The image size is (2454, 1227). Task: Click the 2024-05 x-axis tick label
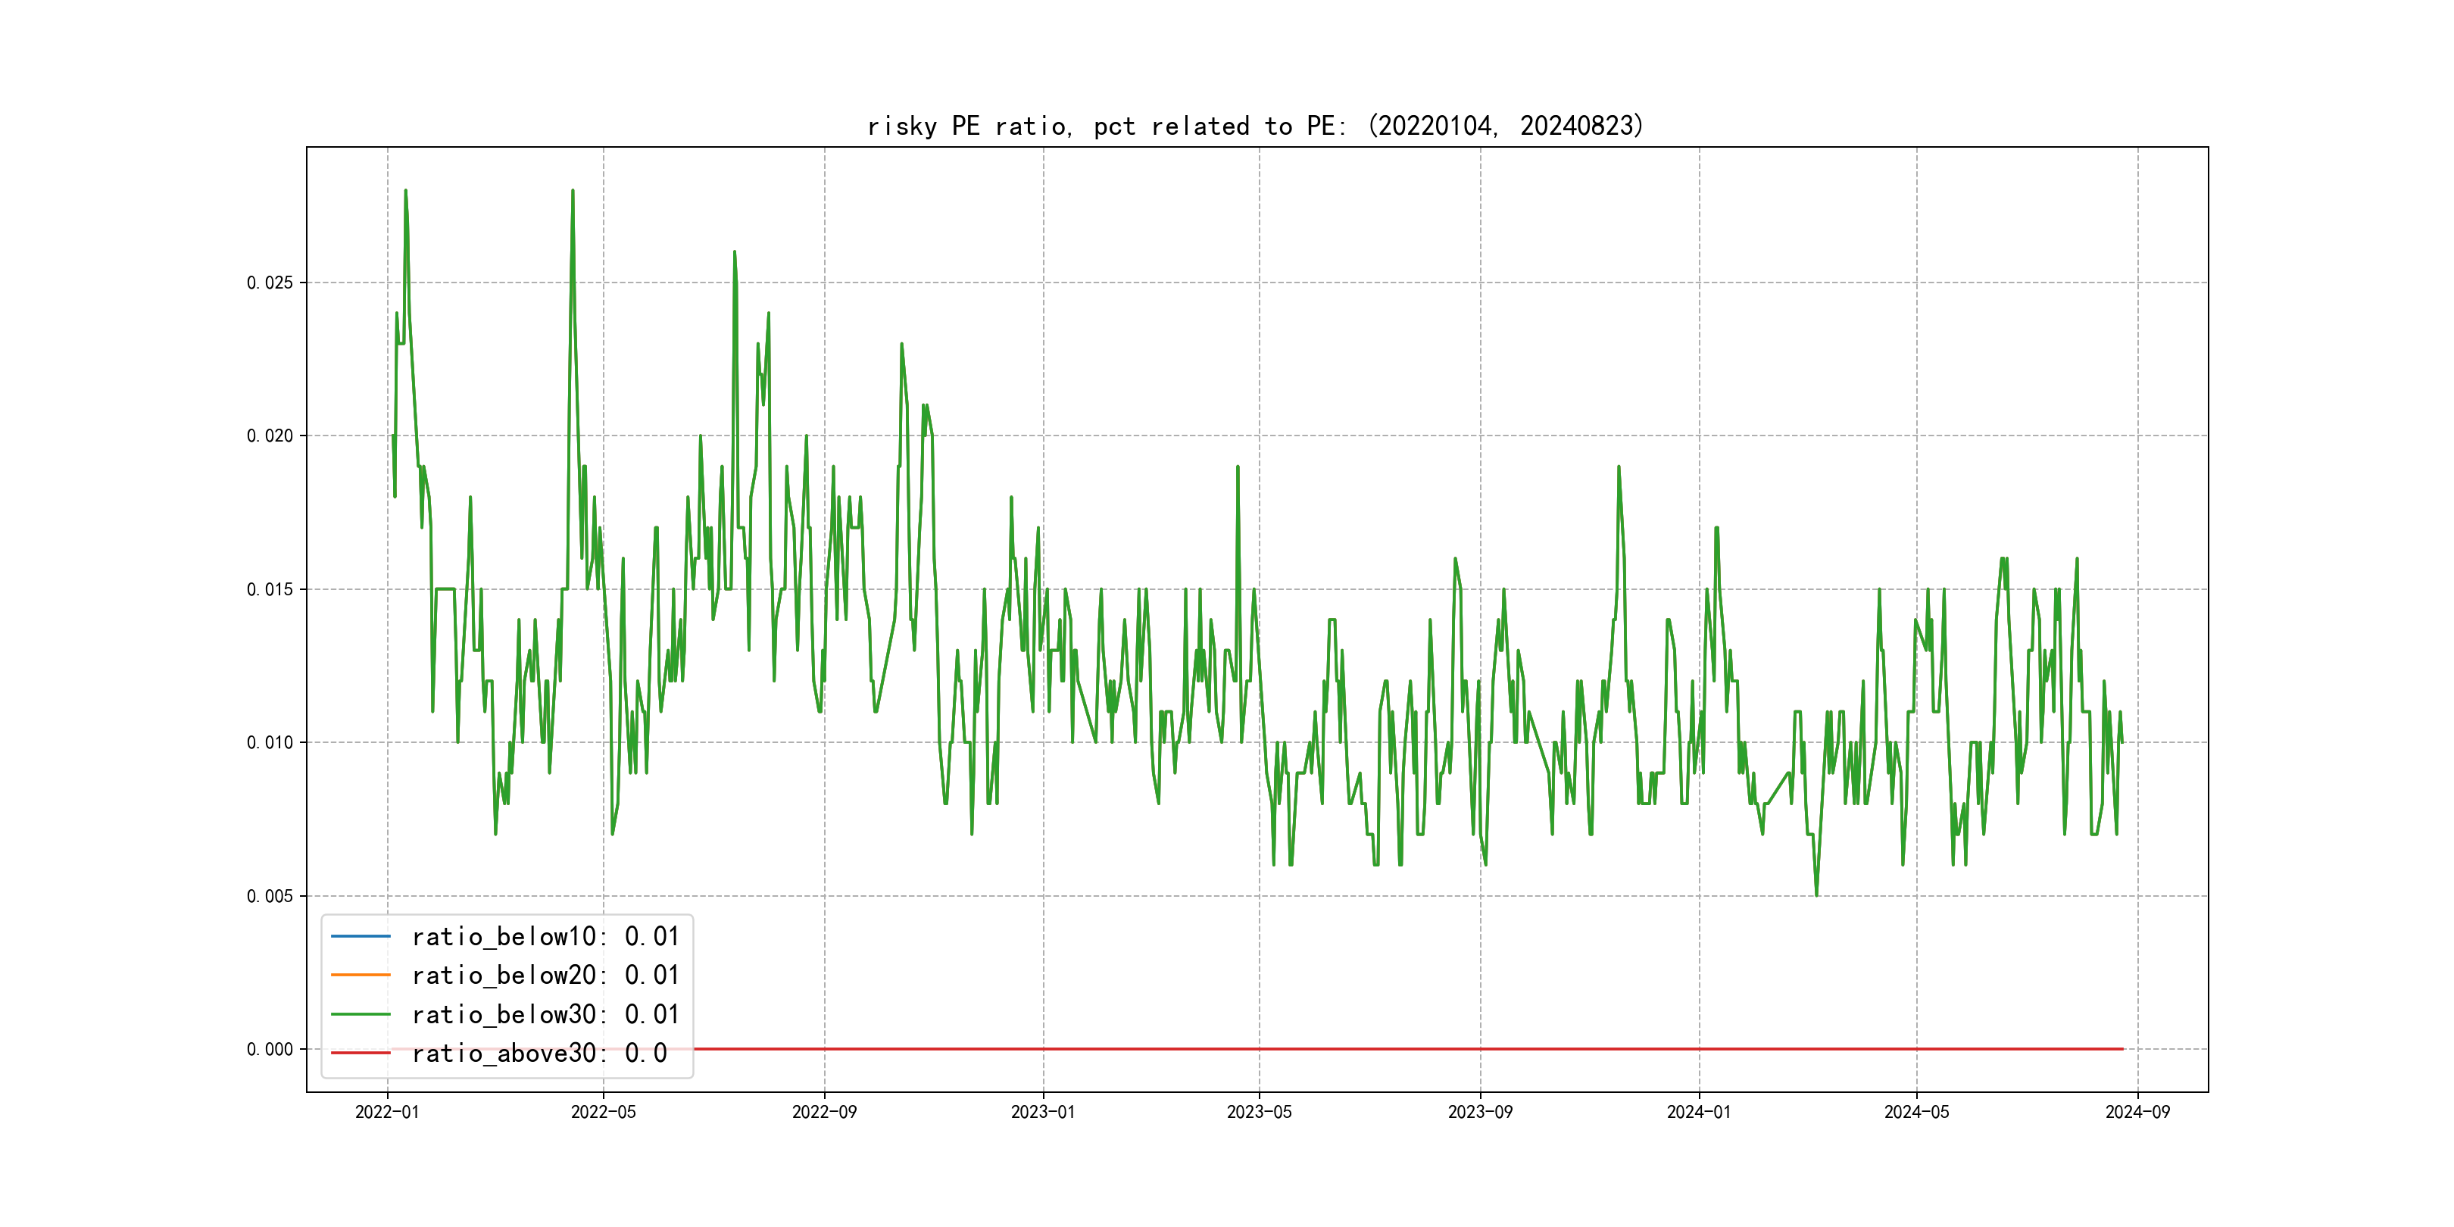1917,1112
